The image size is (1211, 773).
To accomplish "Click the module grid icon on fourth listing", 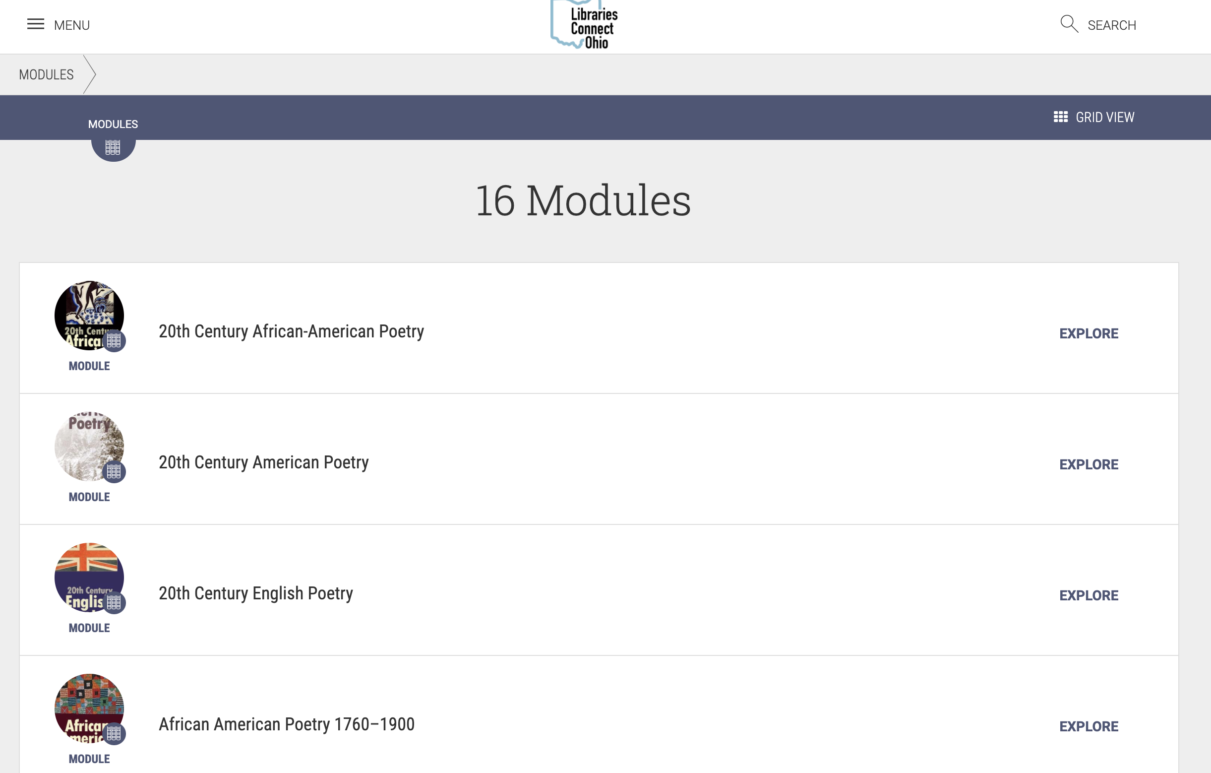I will pyautogui.click(x=114, y=734).
